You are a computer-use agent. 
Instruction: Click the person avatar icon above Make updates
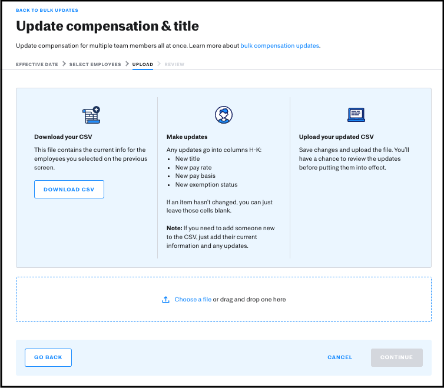pos(224,115)
